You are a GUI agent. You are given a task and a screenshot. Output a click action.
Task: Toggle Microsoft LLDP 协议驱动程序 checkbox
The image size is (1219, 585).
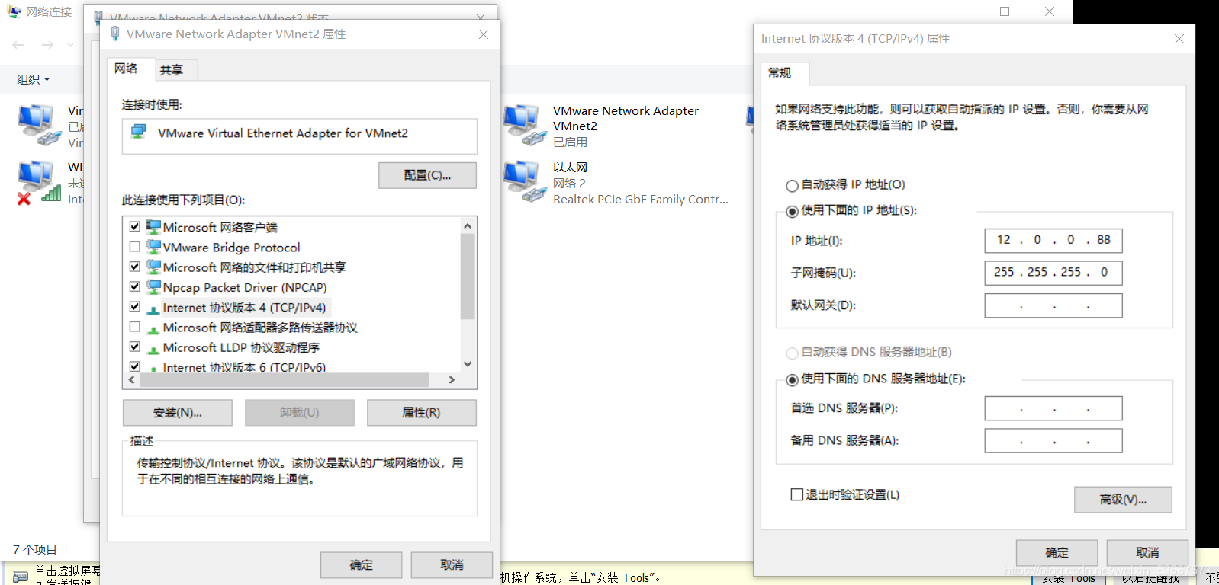pyautogui.click(x=135, y=347)
